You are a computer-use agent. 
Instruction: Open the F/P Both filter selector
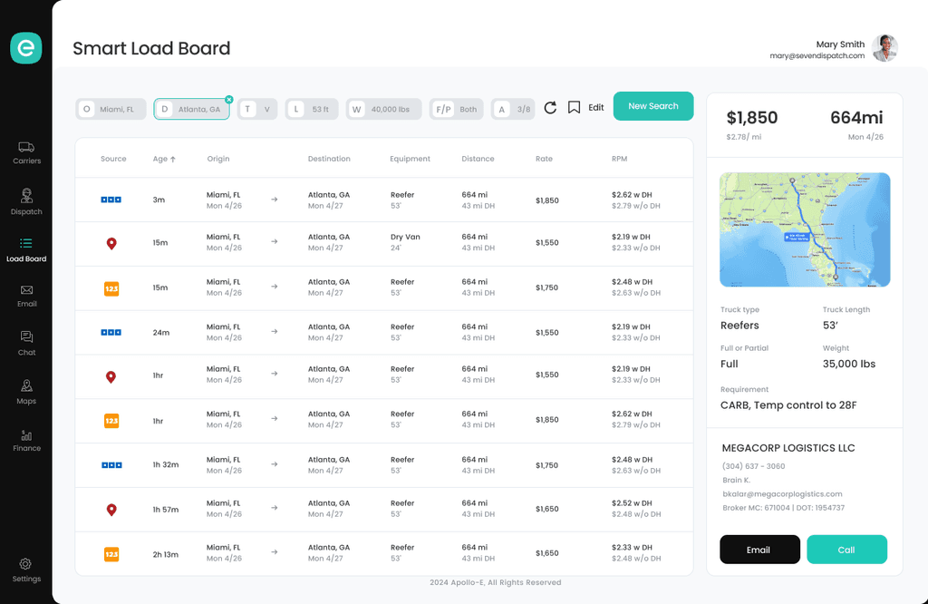coord(456,108)
